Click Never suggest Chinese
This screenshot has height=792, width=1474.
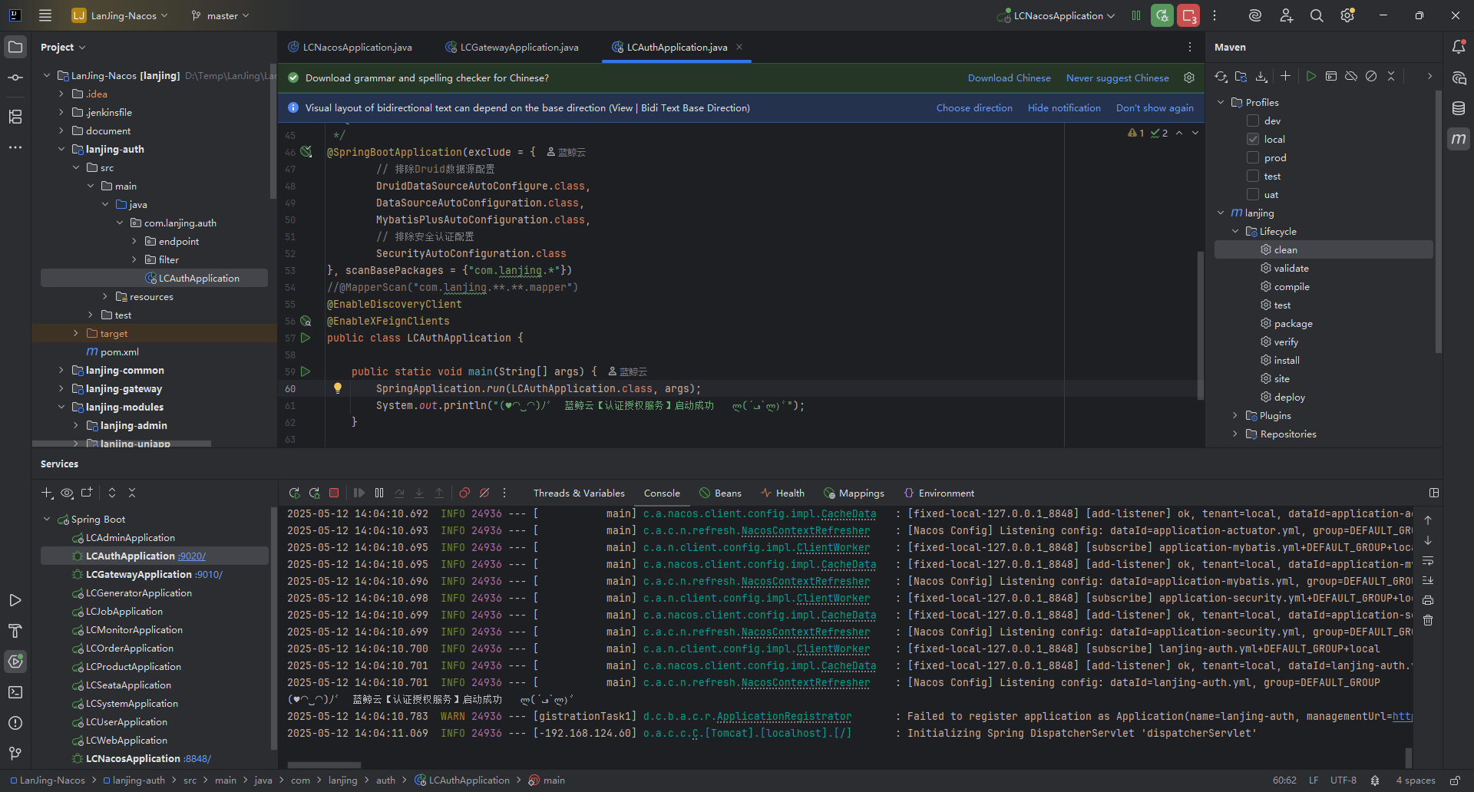1117,78
